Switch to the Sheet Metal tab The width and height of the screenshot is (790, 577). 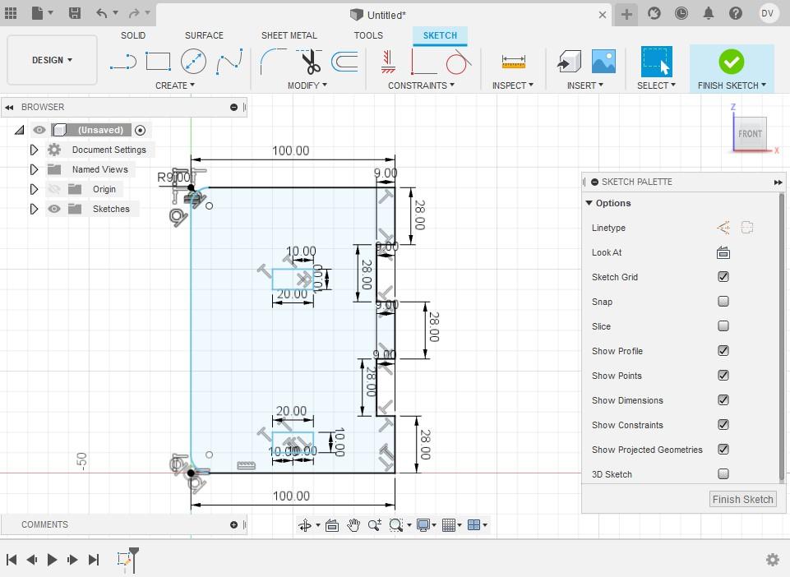pos(289,35)
